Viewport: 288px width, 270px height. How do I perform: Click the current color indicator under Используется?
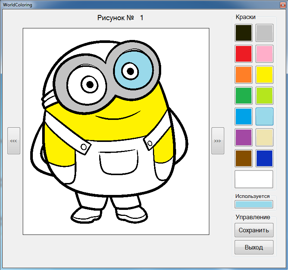tap(254, 204)
